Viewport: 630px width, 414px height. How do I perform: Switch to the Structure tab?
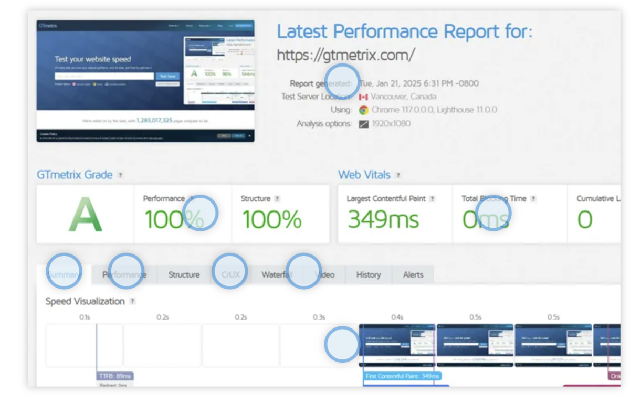tap(184, 275)
